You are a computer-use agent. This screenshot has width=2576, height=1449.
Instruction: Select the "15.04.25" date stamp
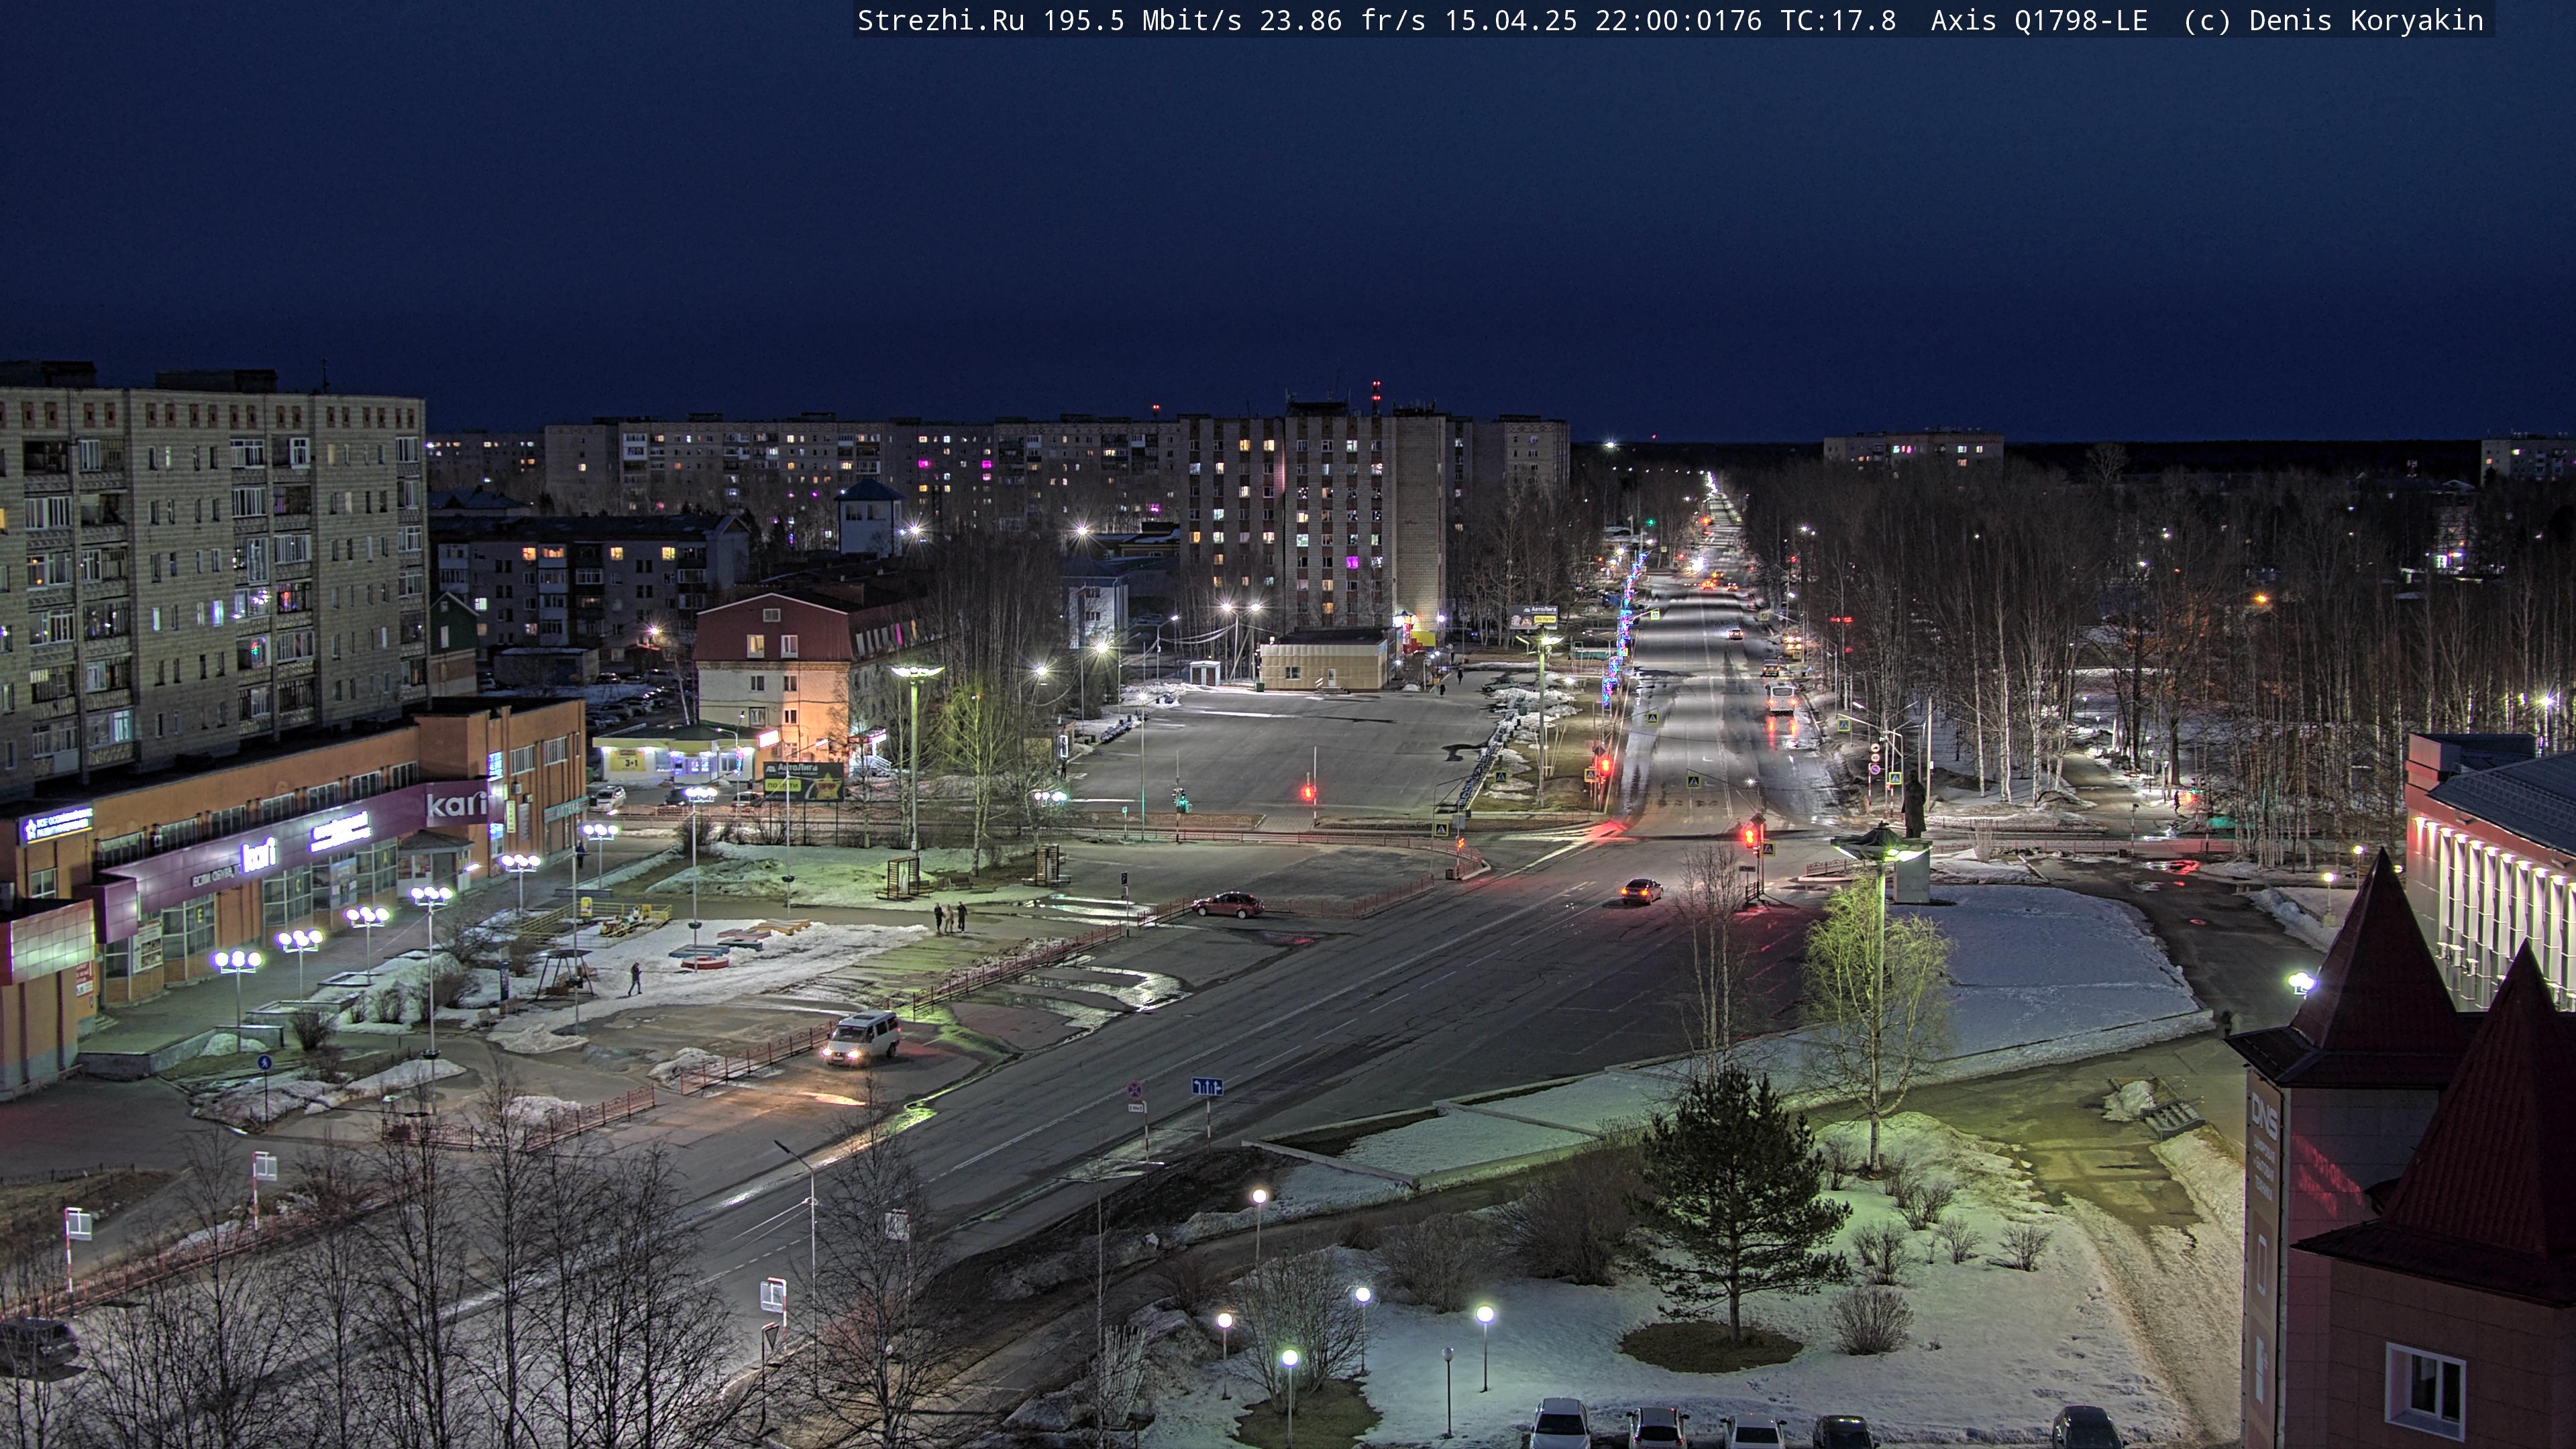[x=1511, y=21]
